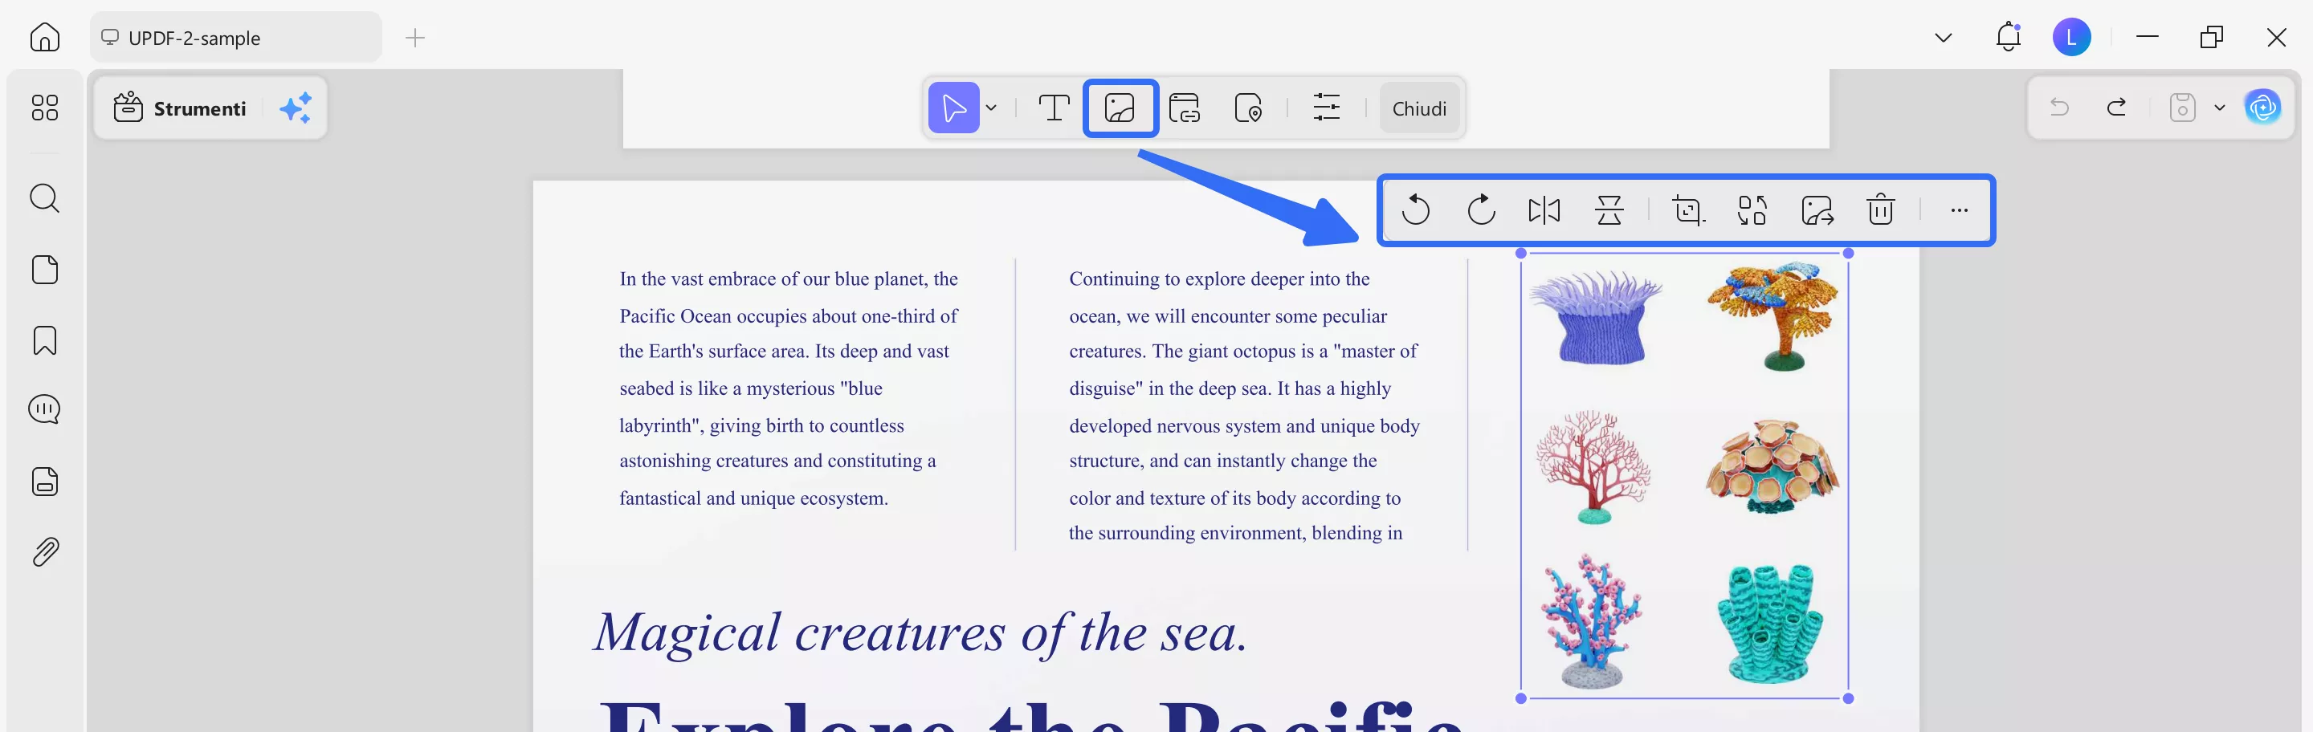Delete the selected image

point(1880,211)
